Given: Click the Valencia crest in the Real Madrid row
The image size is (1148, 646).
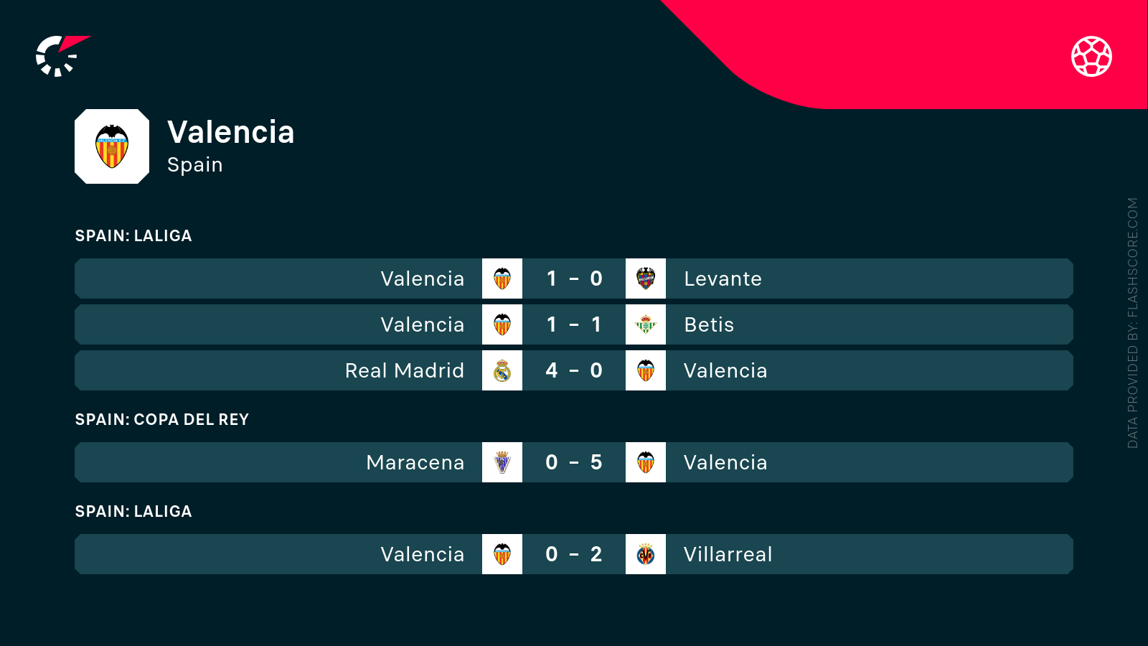Looking at the screenshot, I should 646,370.
